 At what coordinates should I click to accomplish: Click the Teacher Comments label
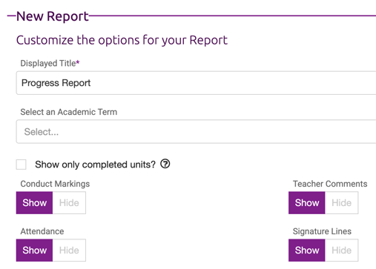330,184
